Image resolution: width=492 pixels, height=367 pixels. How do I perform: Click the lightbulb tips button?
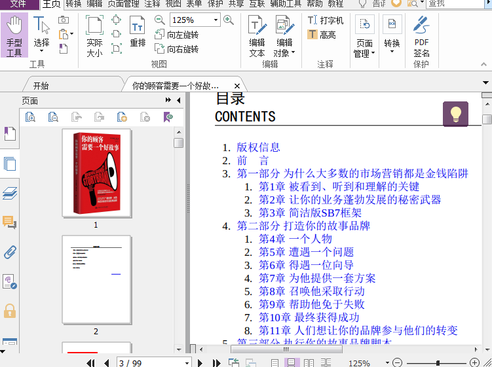click(x=455, y=114)
